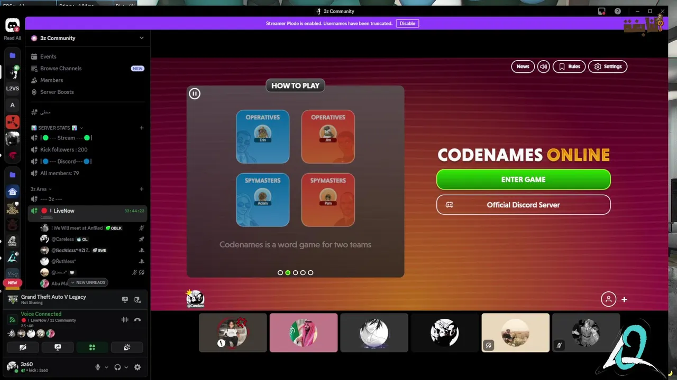Select user @Ruthless in voice list
677x380 pixels.
tap(93, 261)
